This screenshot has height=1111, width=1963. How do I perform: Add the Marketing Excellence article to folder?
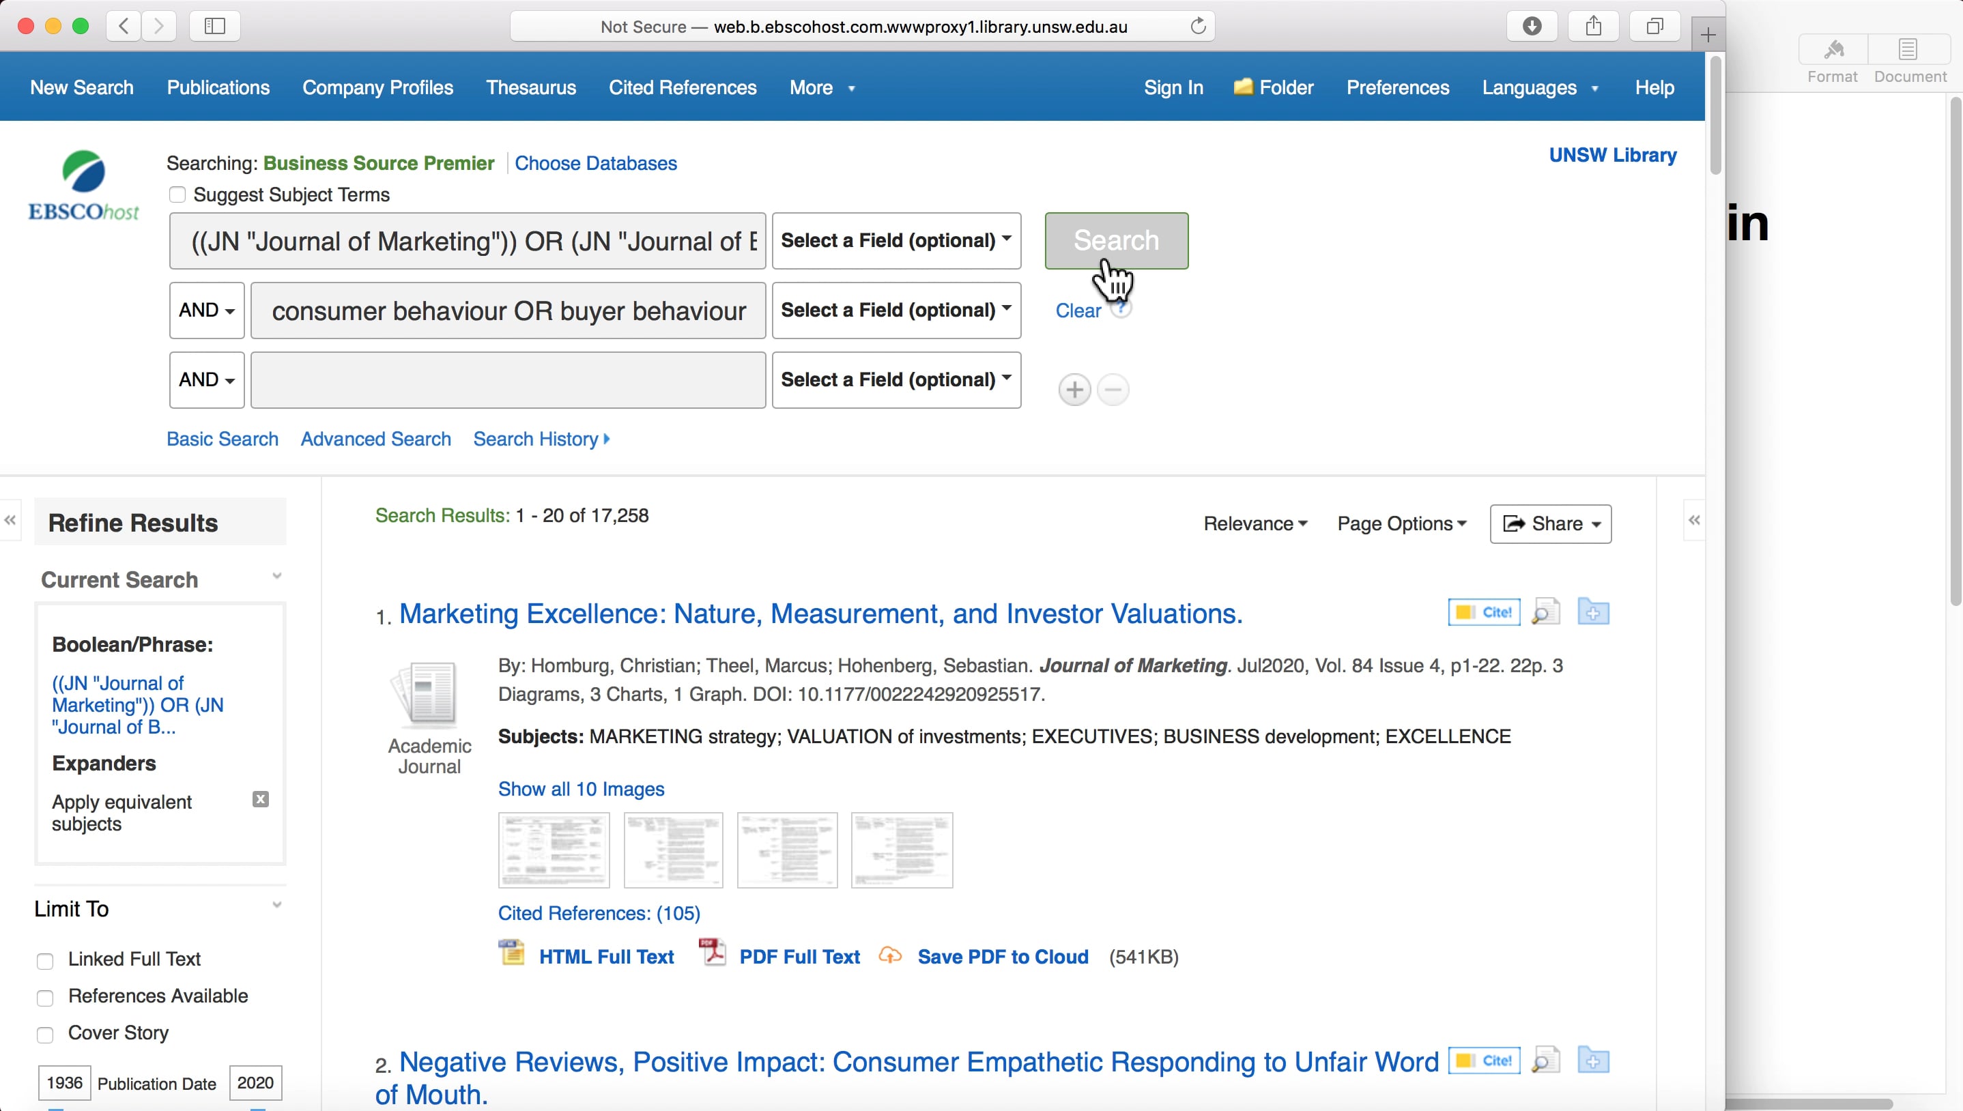coord(1593,611)
